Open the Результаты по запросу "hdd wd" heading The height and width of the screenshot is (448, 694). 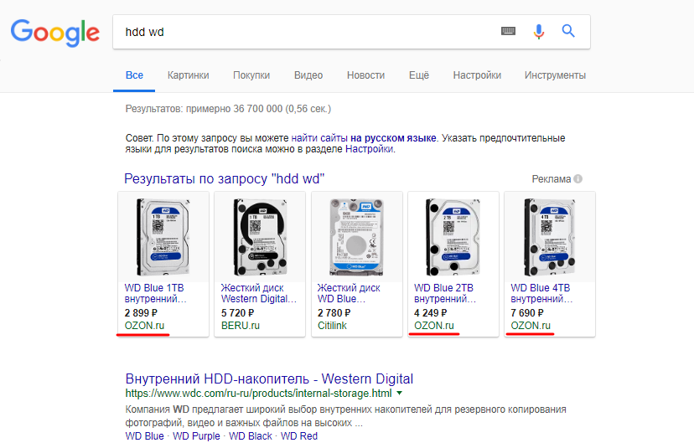(x=224, y=178)
